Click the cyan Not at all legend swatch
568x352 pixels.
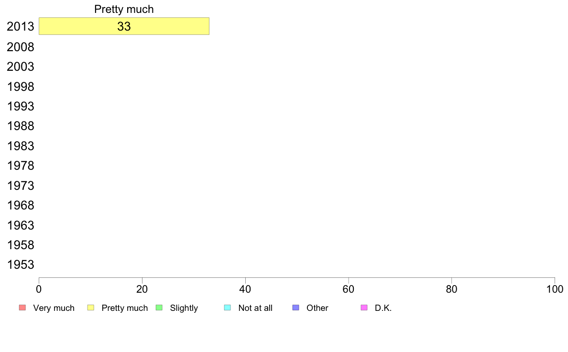[228, 308]
